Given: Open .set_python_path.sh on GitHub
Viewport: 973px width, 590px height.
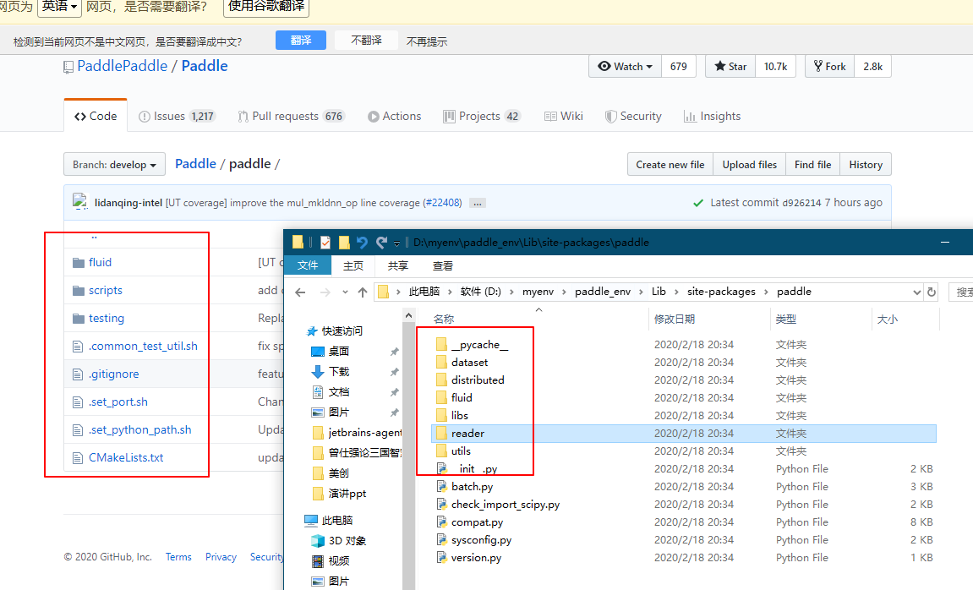Looking at the screenshot, I should click(x=139, y=430).
